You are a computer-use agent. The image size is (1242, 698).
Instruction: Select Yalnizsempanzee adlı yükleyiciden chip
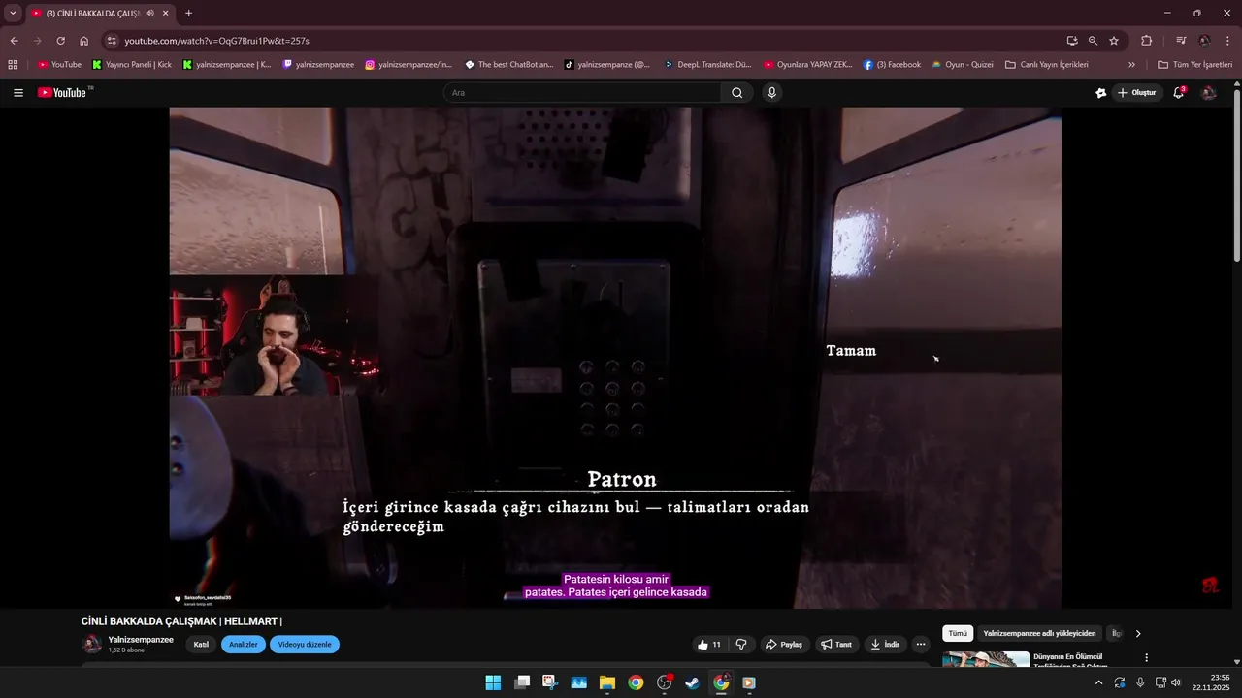click(1039, 633)
